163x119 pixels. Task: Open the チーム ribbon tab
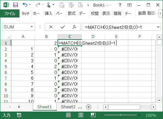(128, 14)
